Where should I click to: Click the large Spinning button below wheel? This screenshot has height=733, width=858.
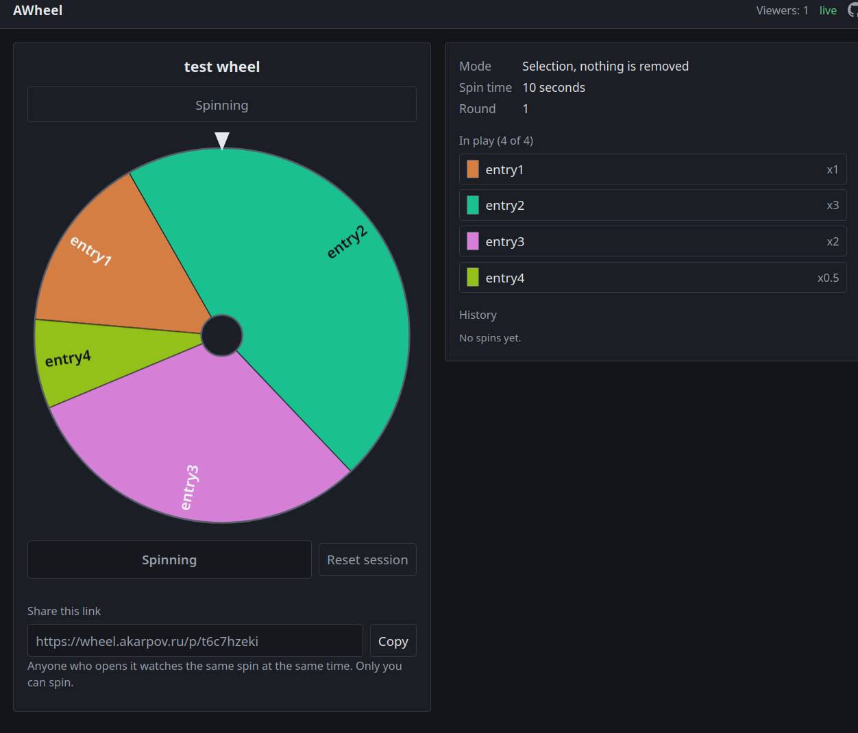tap(169, 560)
